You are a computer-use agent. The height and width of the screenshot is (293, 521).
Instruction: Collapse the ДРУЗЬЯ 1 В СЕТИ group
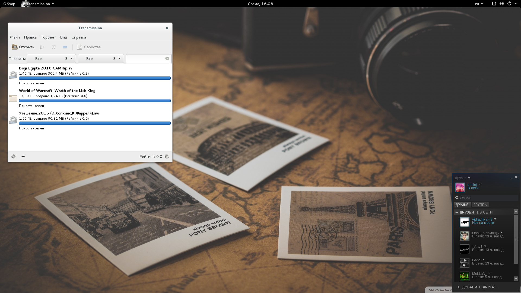tap(457, 212)
